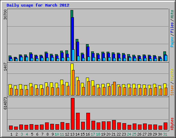Click day 21 axis label
176x138 pixels.
(x=113, y=134)
